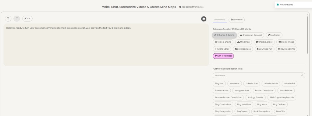312x116 pixels.
Task: Select the Instagram Post tool
Action: click(242, 90)
